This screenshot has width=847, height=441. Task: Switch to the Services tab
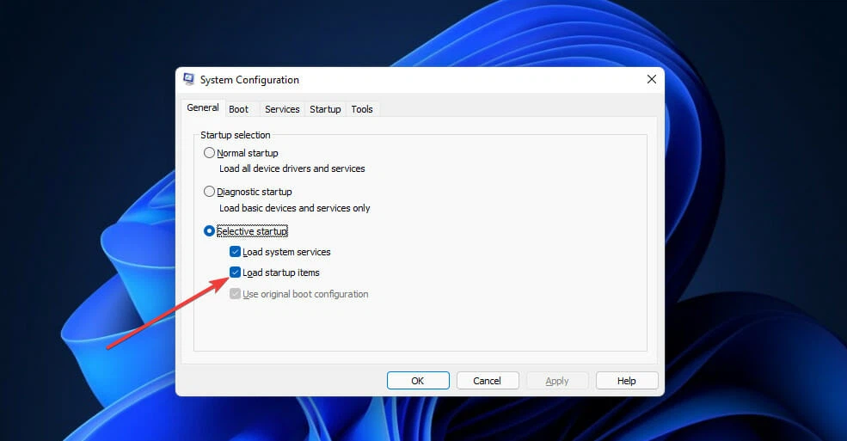[x=282, y=109]
